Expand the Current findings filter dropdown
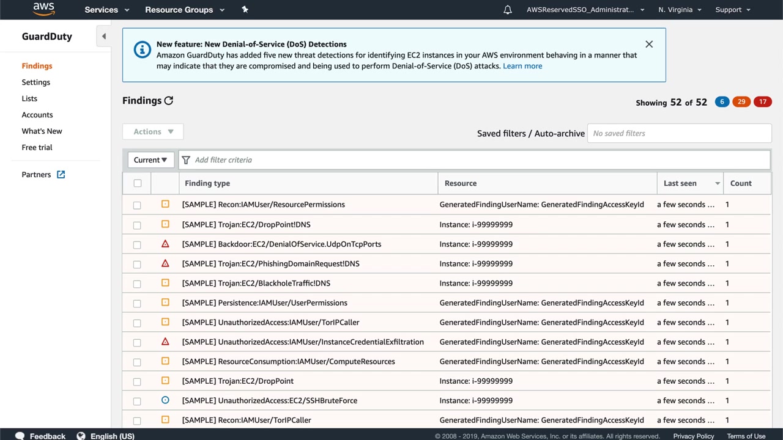Viewport: 783px width, 440px height. 150,160
